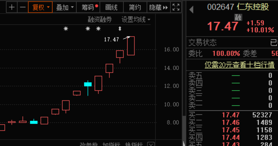
Task: Zoom out chart with minus button
Action: [x=23, y=7]
